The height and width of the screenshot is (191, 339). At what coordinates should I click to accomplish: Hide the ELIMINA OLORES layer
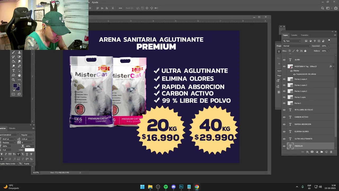pos(284,132)
